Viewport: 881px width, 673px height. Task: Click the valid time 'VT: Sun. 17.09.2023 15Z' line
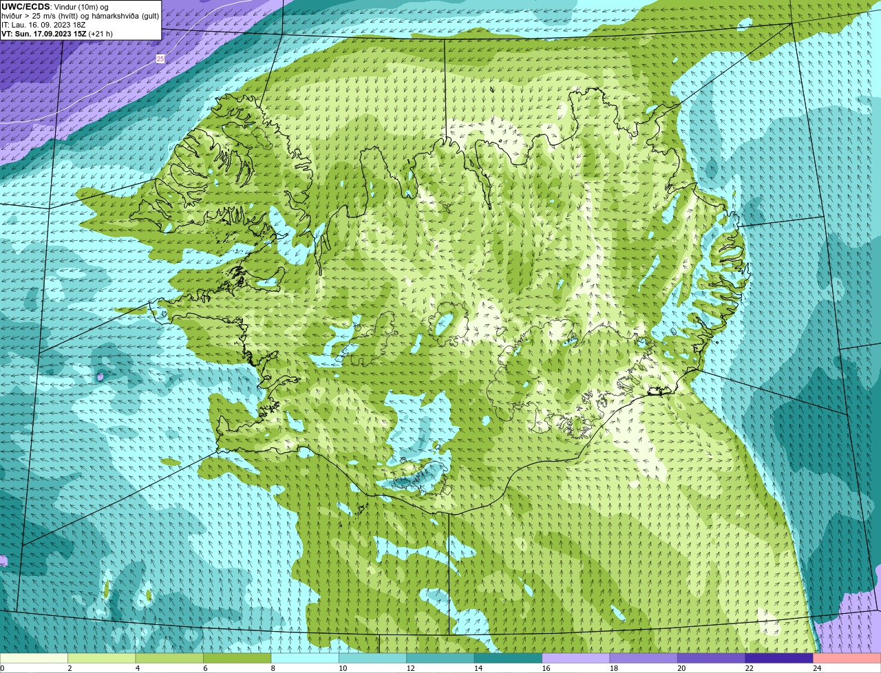coord(43,34)
